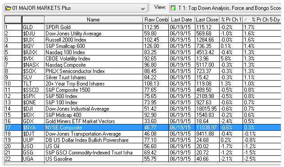Select the UUP symbol cell

tap(33, 140)
